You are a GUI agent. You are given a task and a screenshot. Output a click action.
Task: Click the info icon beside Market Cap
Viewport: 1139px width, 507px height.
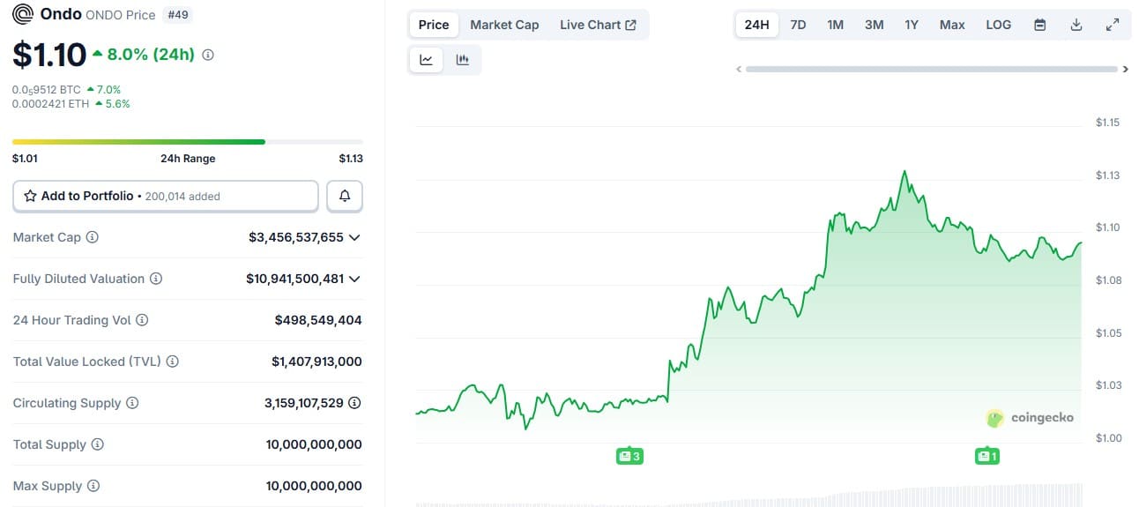tap(93, 237)
